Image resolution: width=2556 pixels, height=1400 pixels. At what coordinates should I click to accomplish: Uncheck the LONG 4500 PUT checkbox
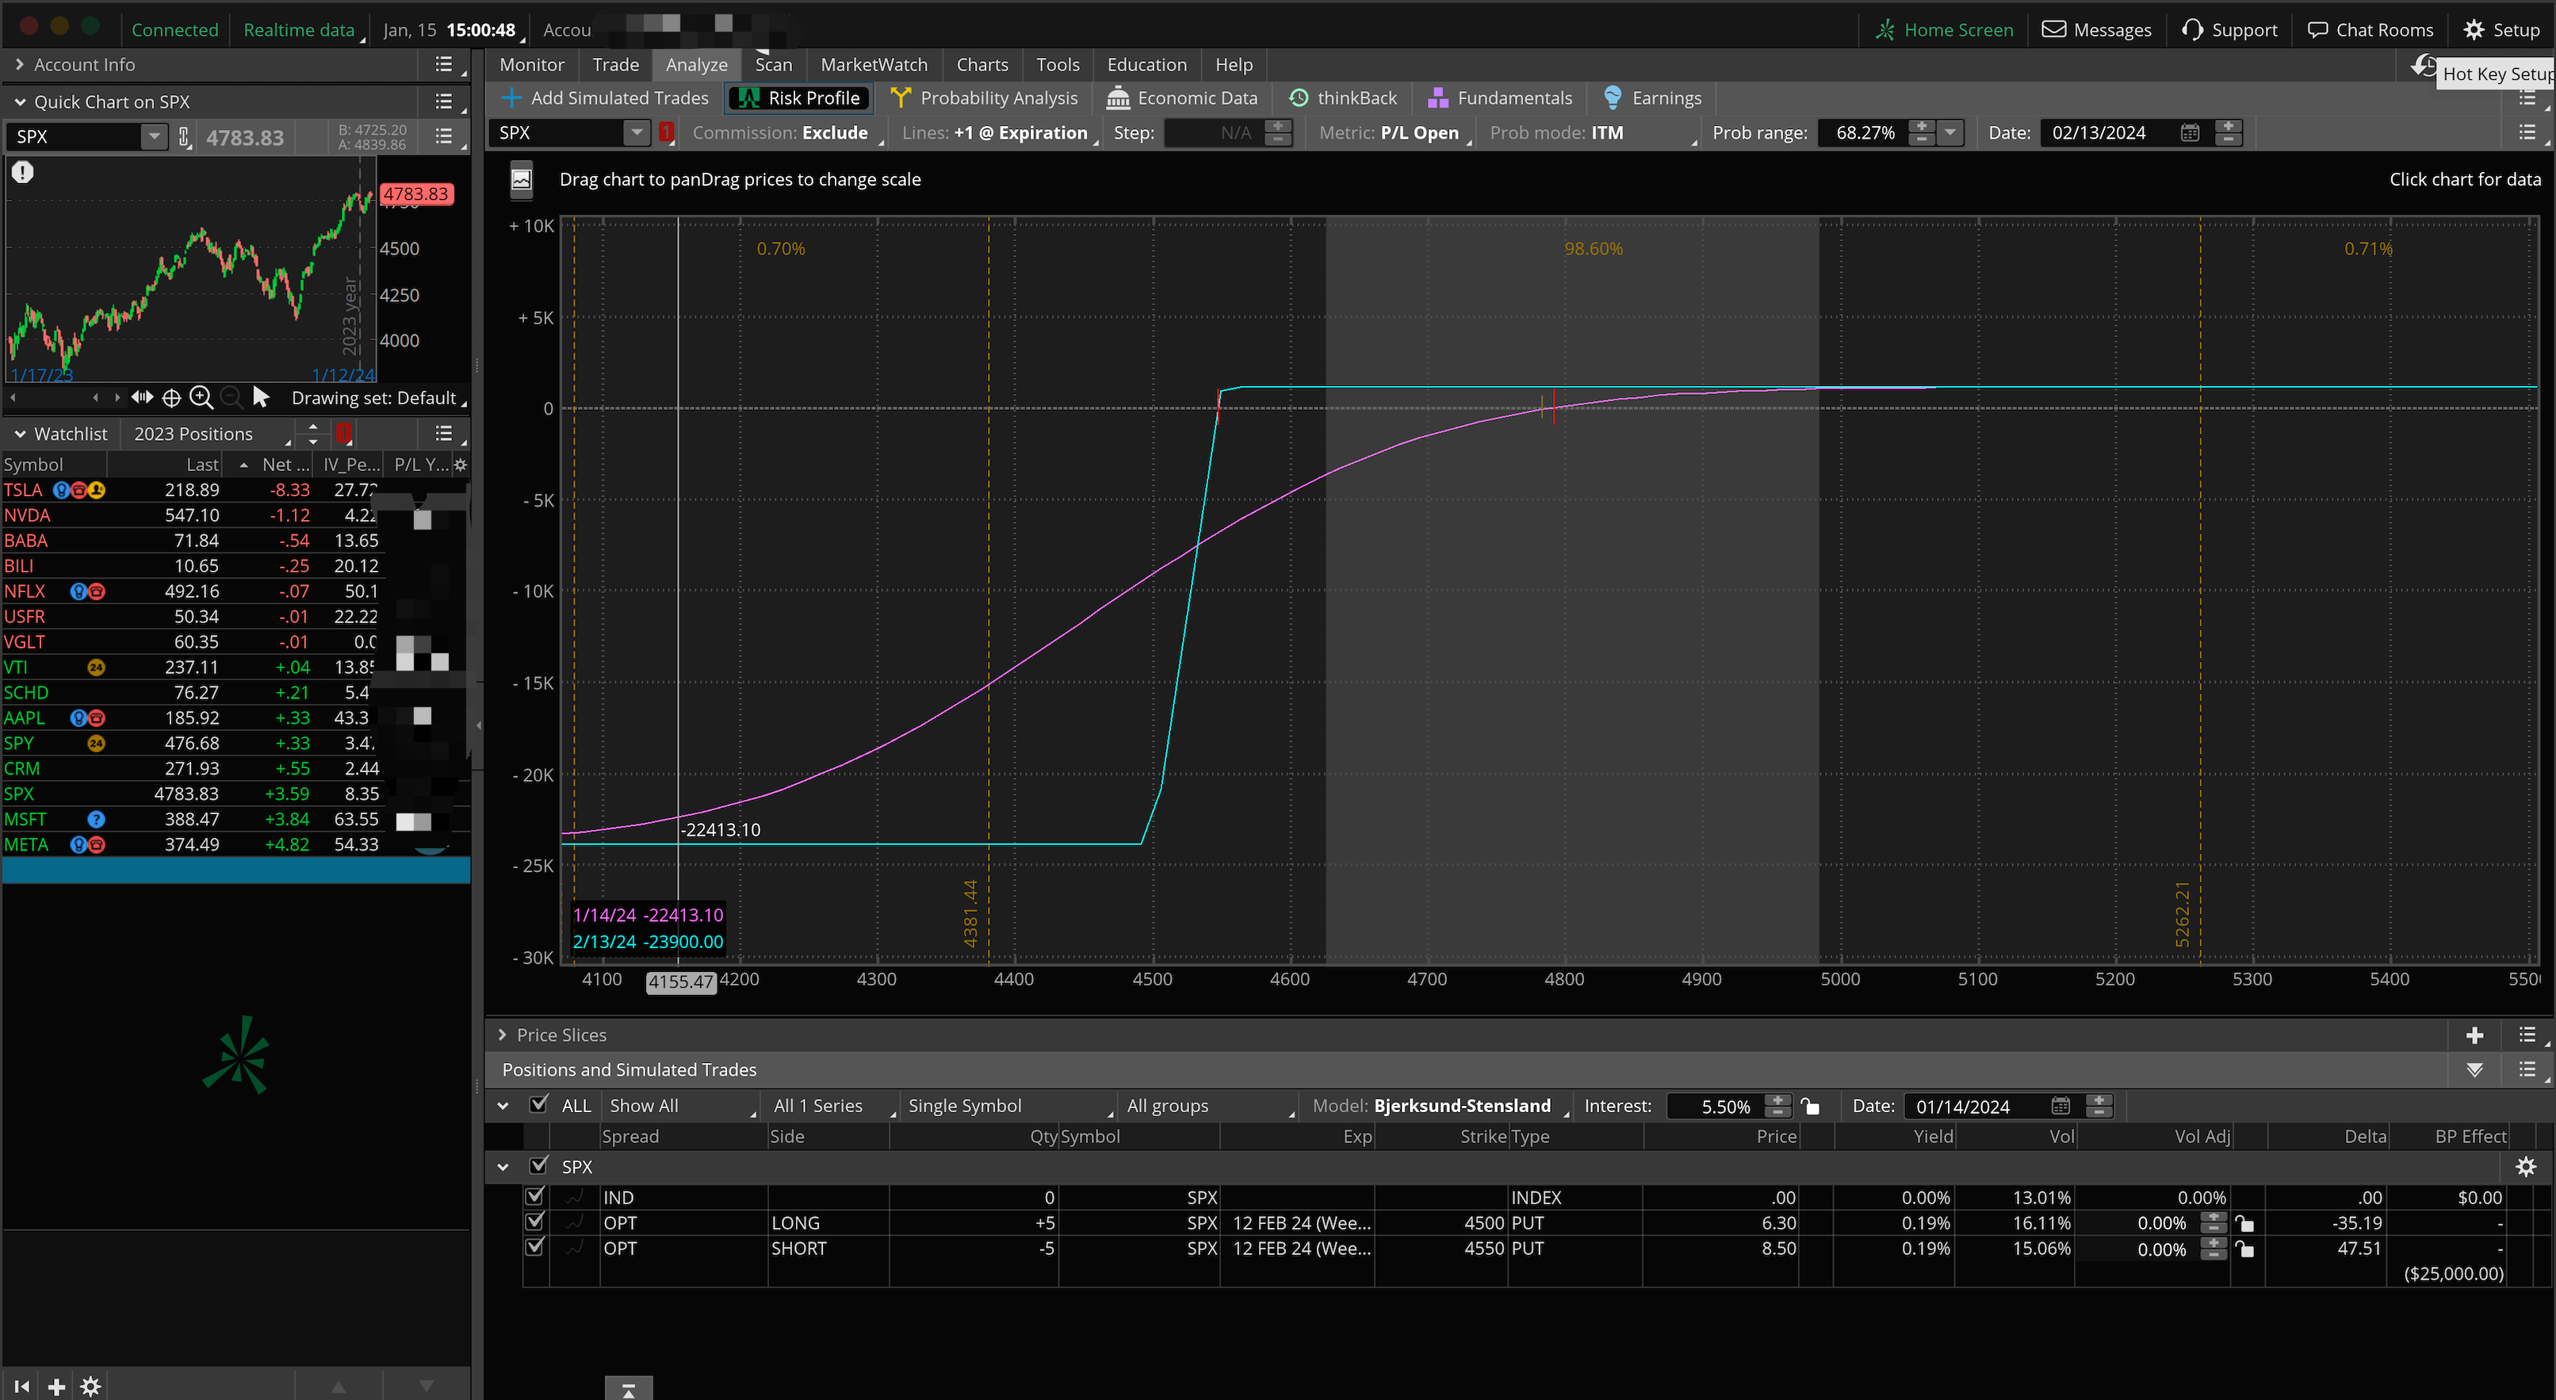534,1222
